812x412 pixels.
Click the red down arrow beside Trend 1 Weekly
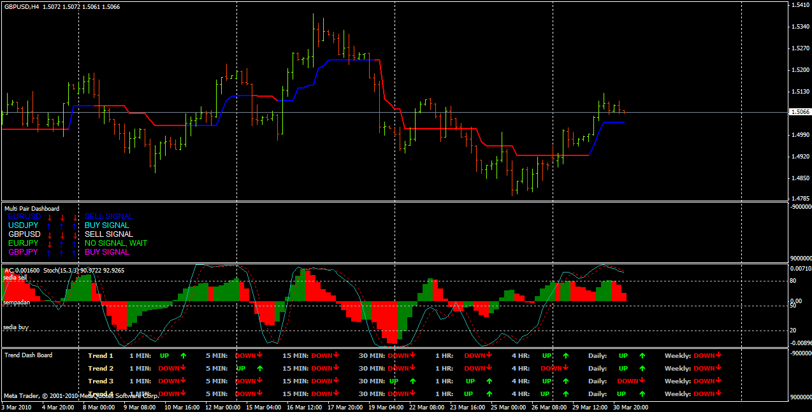coord(719,355)
